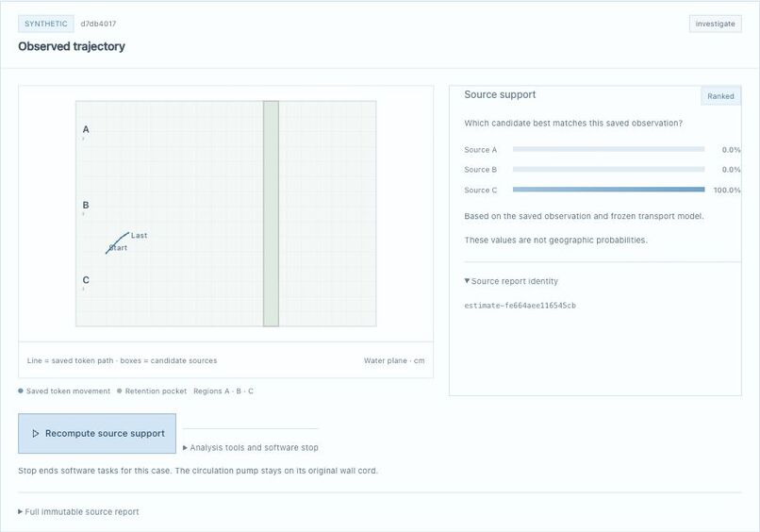This screenshot has width=760, height=532.
Task: Click the Observed trajectory heading
Action: coord(72,46)
